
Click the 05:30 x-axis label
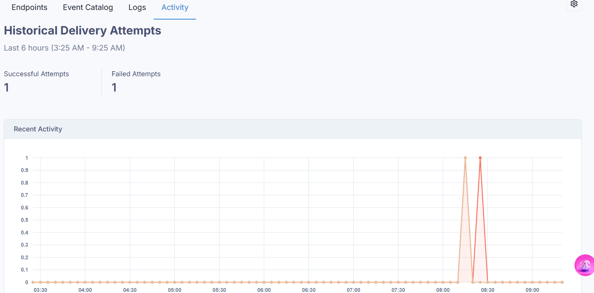pyautogui.click(x=219, y=290)
